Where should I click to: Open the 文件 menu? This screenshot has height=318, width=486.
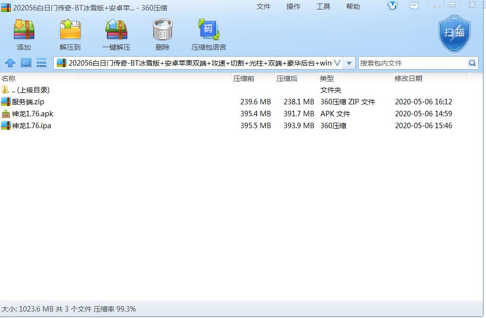click(x=264, y=6)
